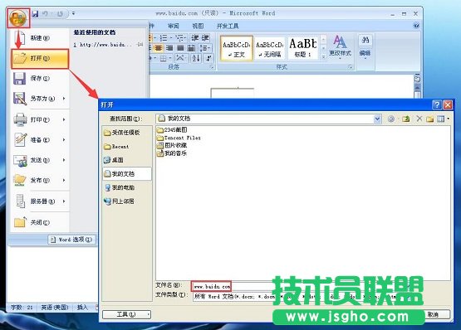Click the Word help icon
Viewport: 461px width, 330px height.
click(x=416, y=26)
